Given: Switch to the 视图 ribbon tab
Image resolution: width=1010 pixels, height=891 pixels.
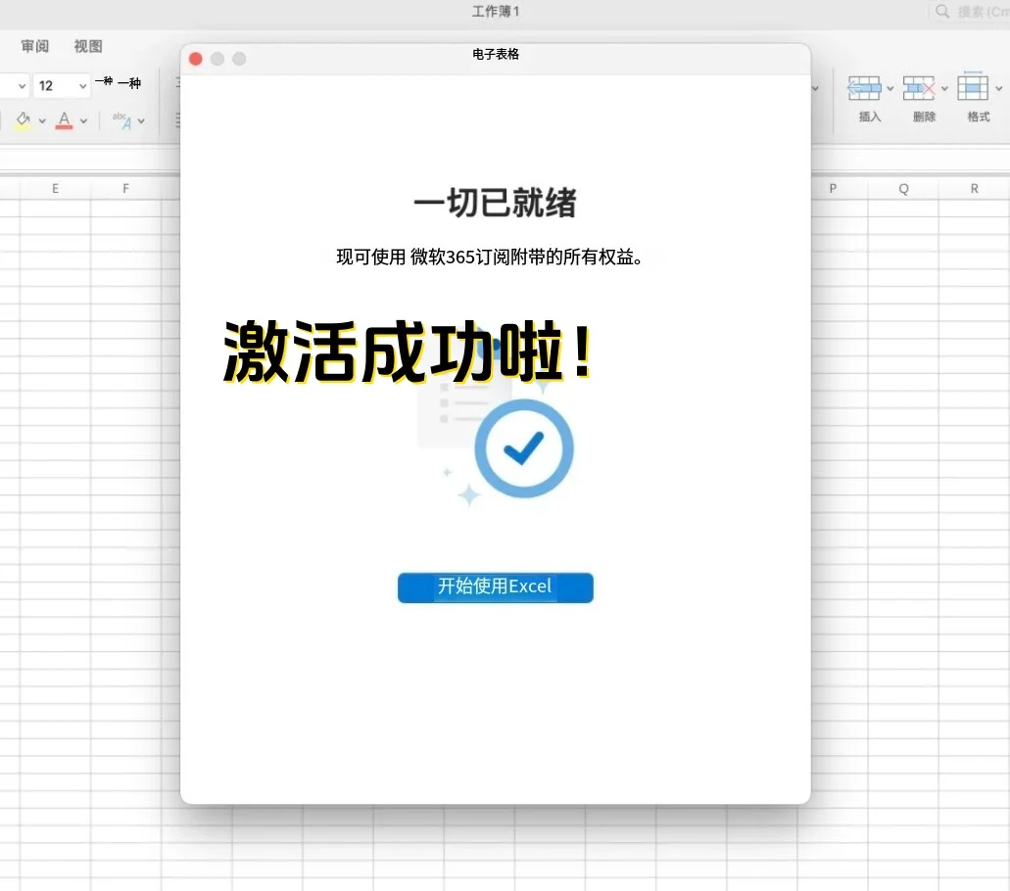Looking at the screenshot, I should pos(86,45).
